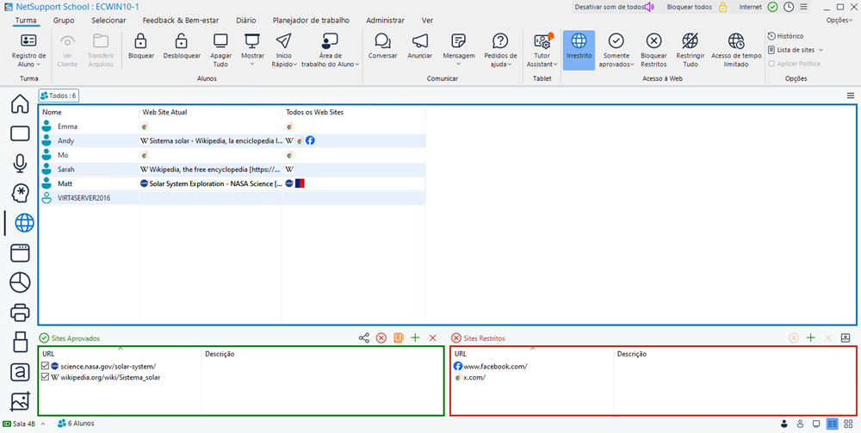Open the hamburger menu in title bar
Image resolution: width=861 pixels, height=433 pixels.
pos(803,7)
